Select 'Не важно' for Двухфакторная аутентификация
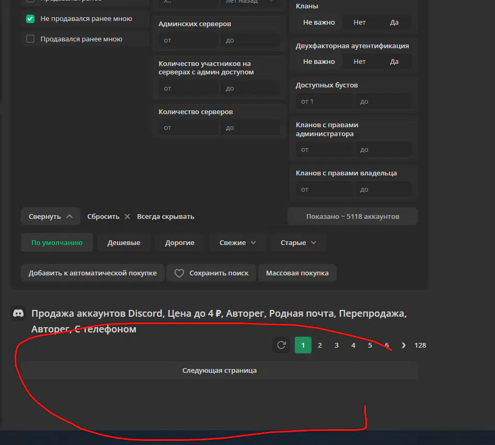495x445 pixels. click(319, 62)
